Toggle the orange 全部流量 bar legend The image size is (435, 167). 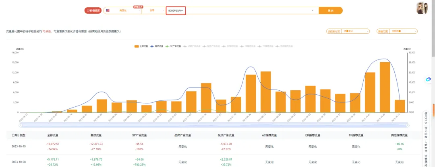pos(141,46)
